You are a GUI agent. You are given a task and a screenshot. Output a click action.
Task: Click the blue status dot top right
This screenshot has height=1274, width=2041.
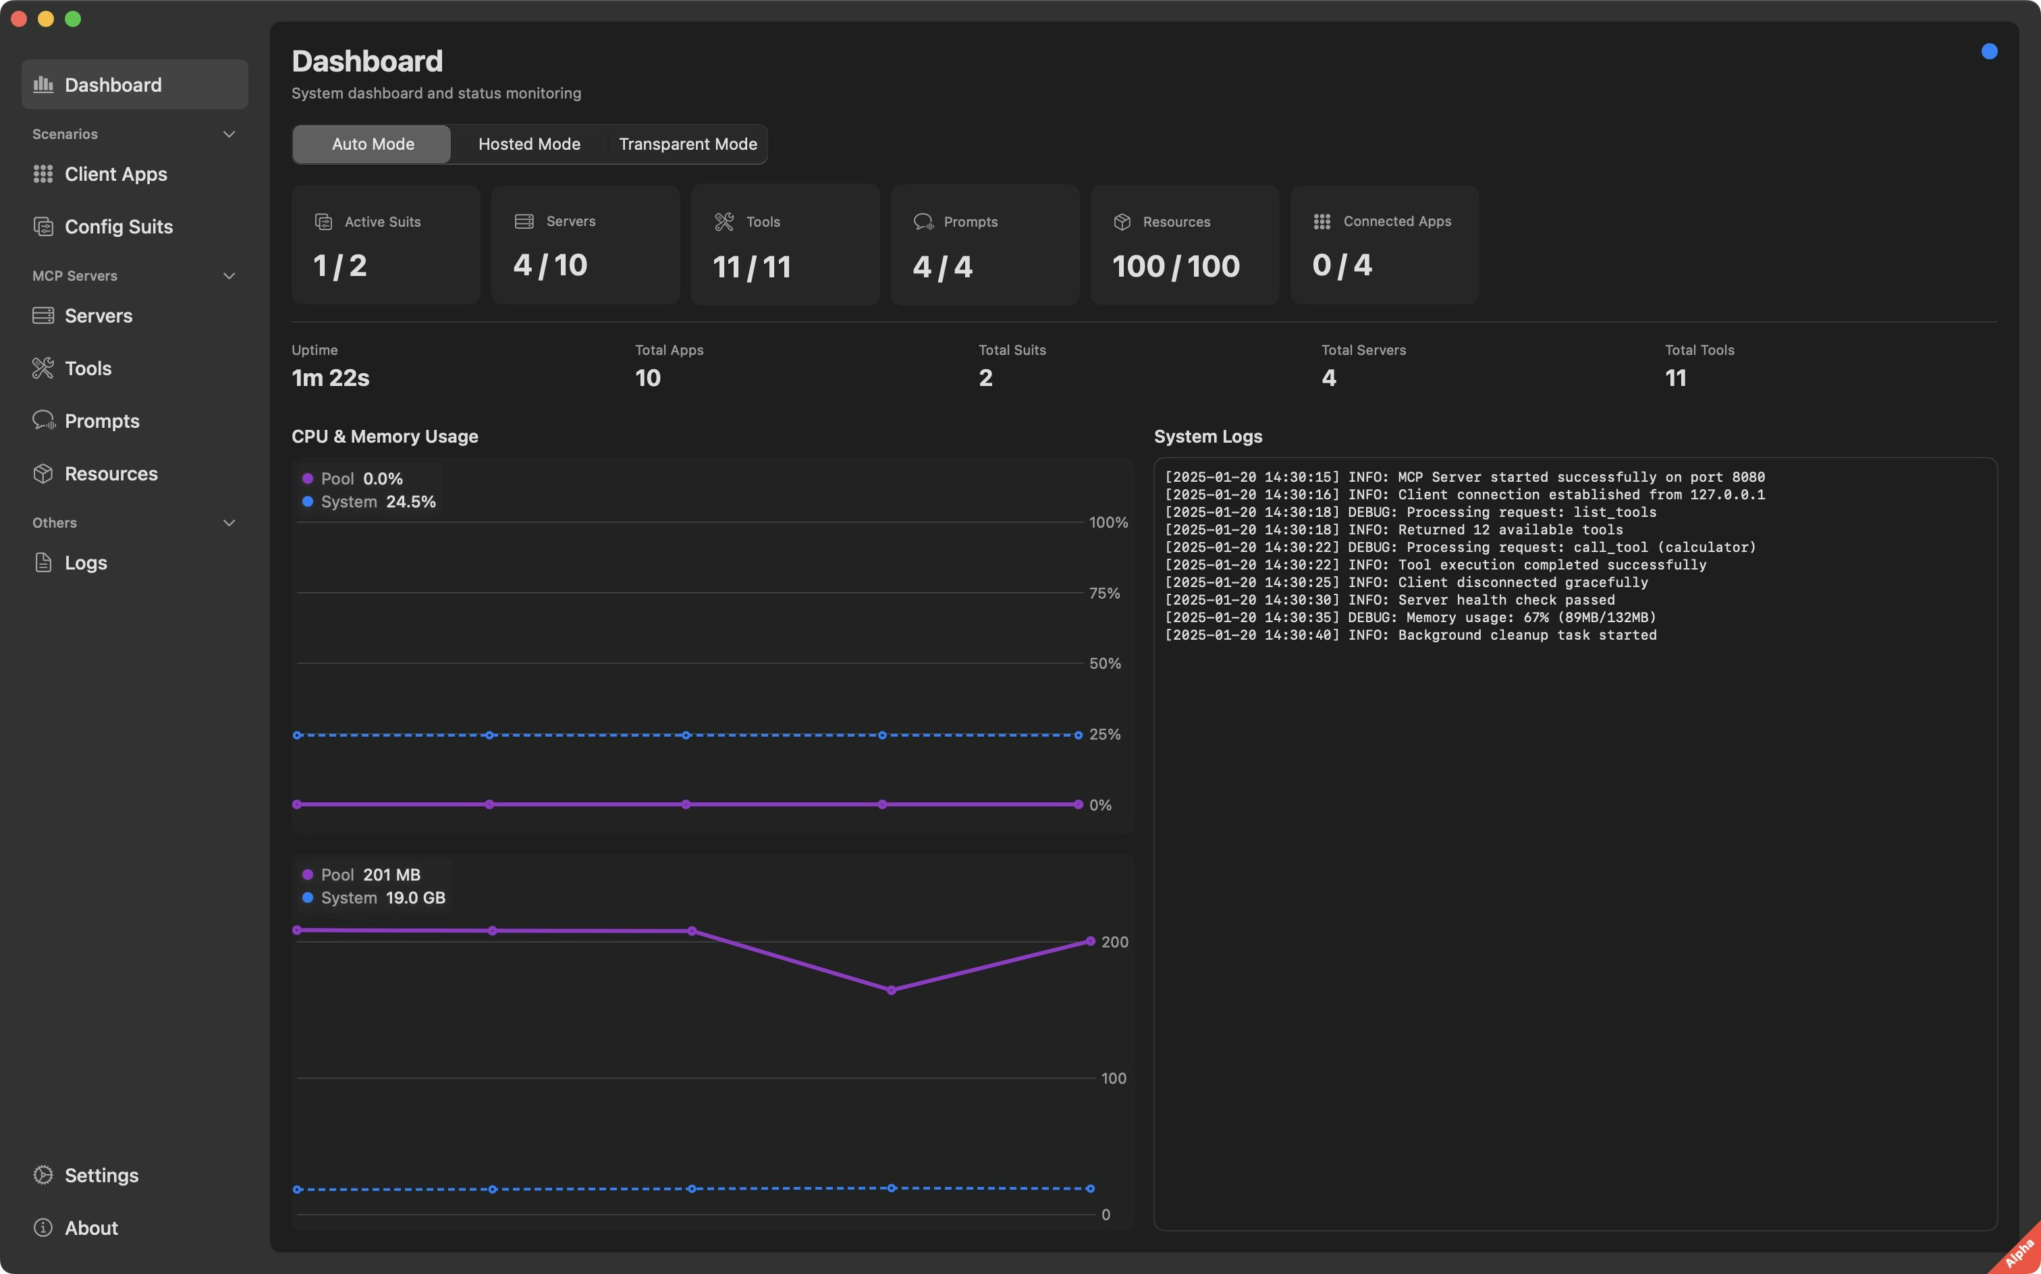(x=1989, y=51)
